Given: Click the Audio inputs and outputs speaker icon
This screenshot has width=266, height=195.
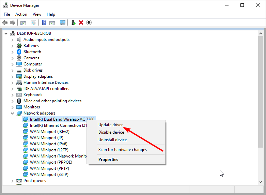Looking at the screenshot, I should click(x=19, y=40).
